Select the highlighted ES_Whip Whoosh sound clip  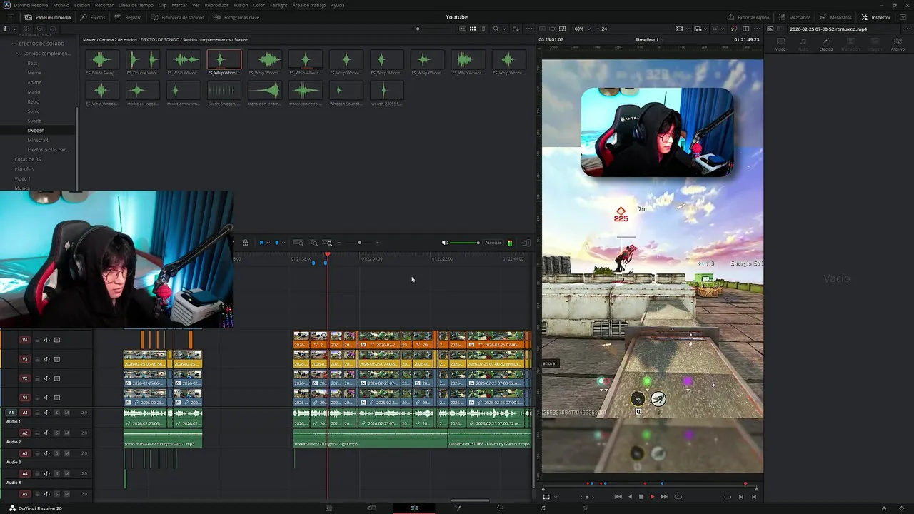point(224,63)
